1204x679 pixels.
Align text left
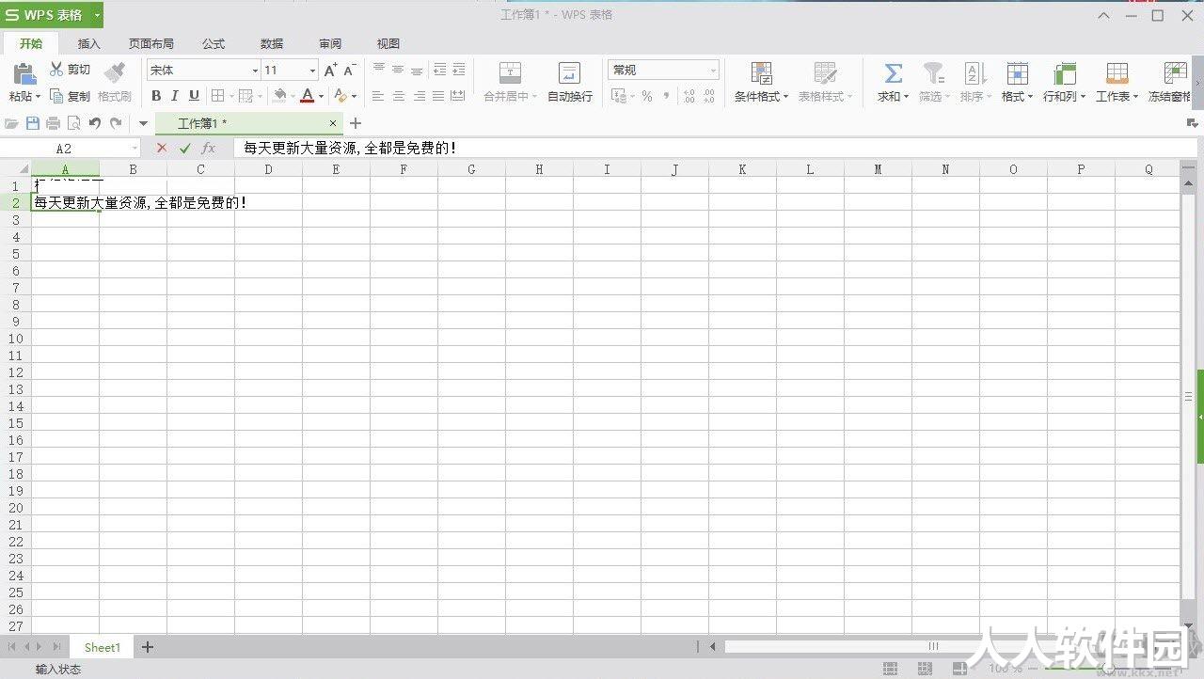coord(378,96)
